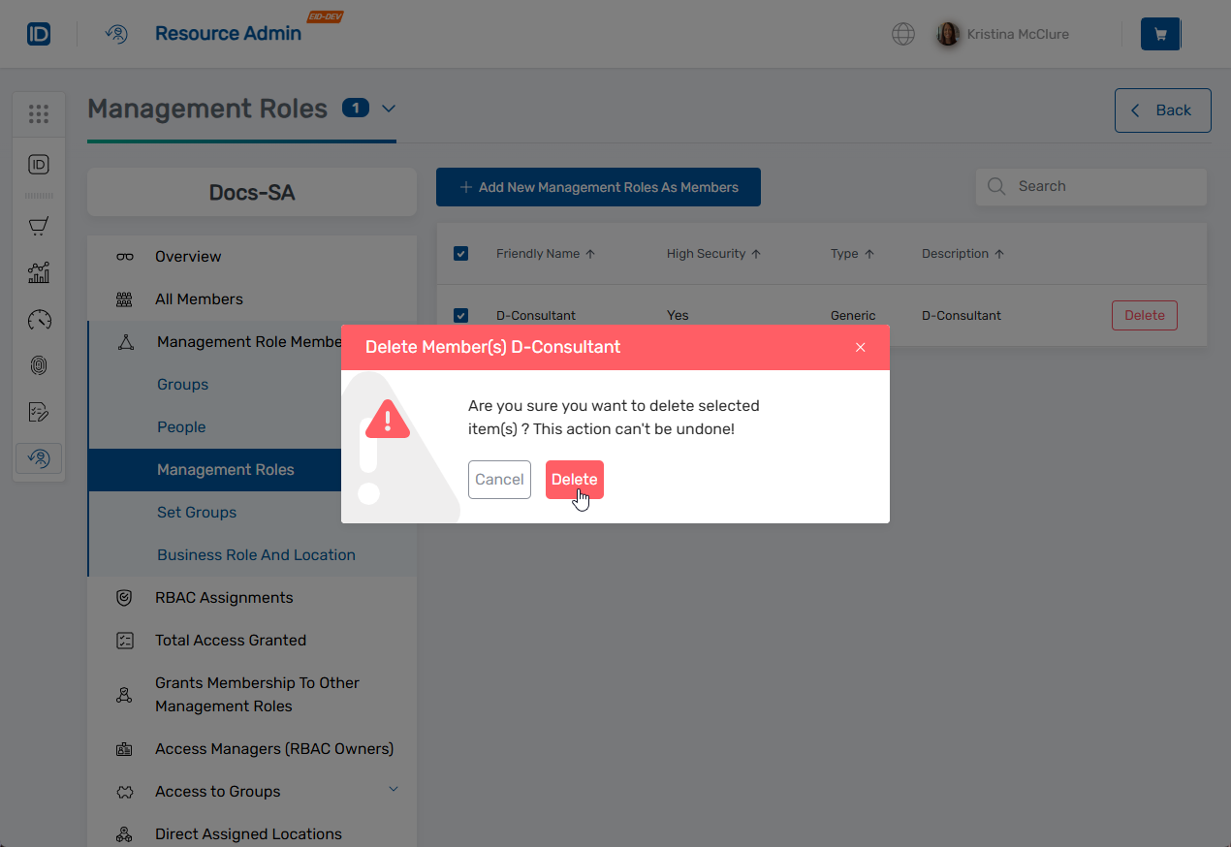The height and width of the screenshot is (847, 1231).
Task: Toggle the select-all checkbox in the table header
Action: click(x=460, y=253)
